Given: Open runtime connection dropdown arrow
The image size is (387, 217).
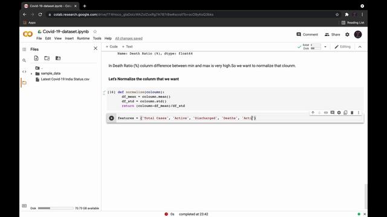Looking at the screenshot, I should coord(325,47).
